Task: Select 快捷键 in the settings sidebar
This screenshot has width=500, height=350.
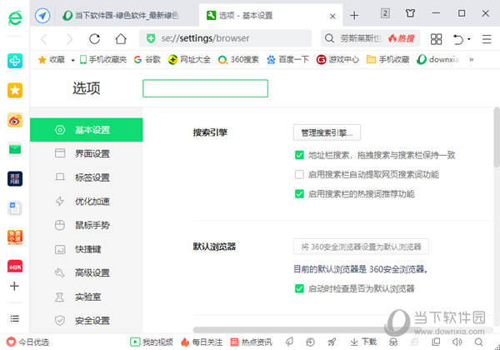Action: tap(86, 249)
